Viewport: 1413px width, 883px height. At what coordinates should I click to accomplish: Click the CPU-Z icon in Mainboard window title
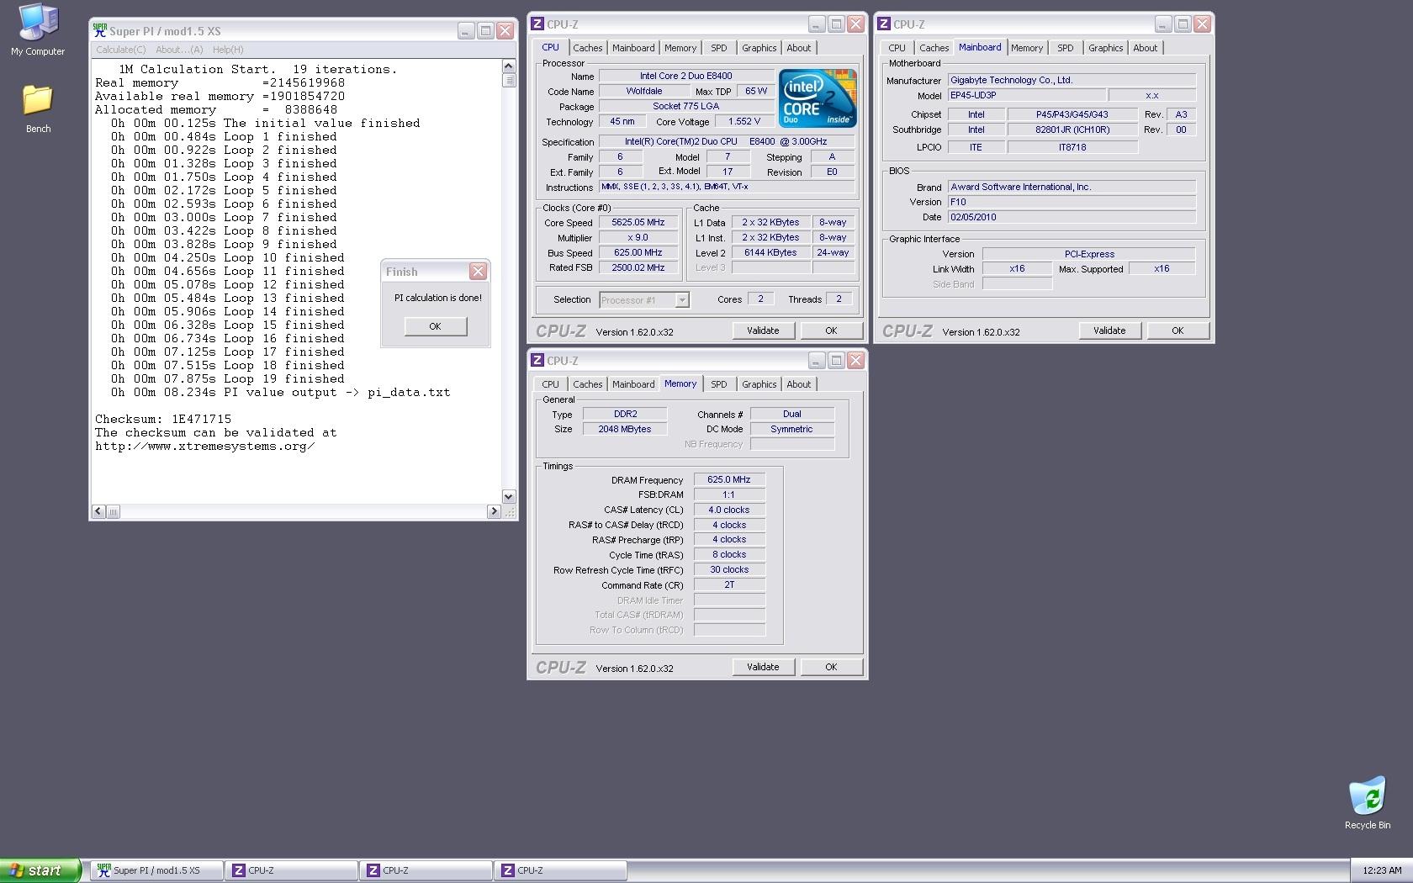click(884, 24)
